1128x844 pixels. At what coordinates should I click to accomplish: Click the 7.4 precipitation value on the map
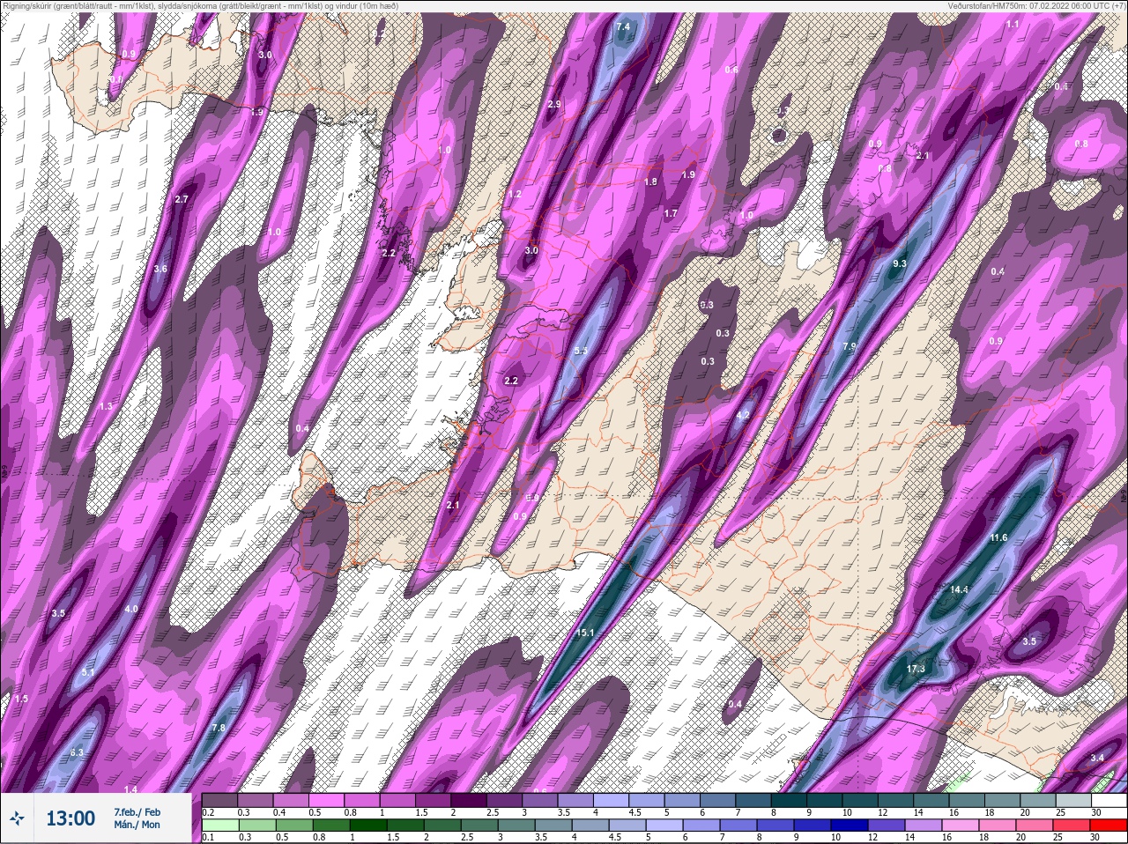coord(623,27)
